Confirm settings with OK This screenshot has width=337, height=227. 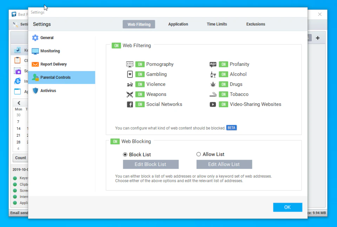coord(288,207)
